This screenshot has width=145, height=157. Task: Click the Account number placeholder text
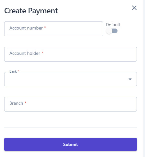point(26,28)
